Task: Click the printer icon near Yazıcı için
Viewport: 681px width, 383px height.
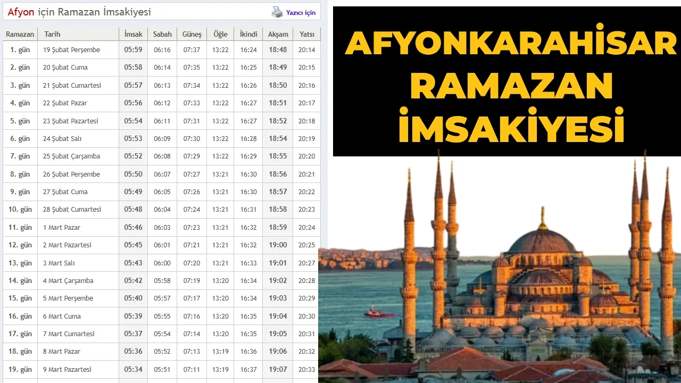Action: point(277,11)
